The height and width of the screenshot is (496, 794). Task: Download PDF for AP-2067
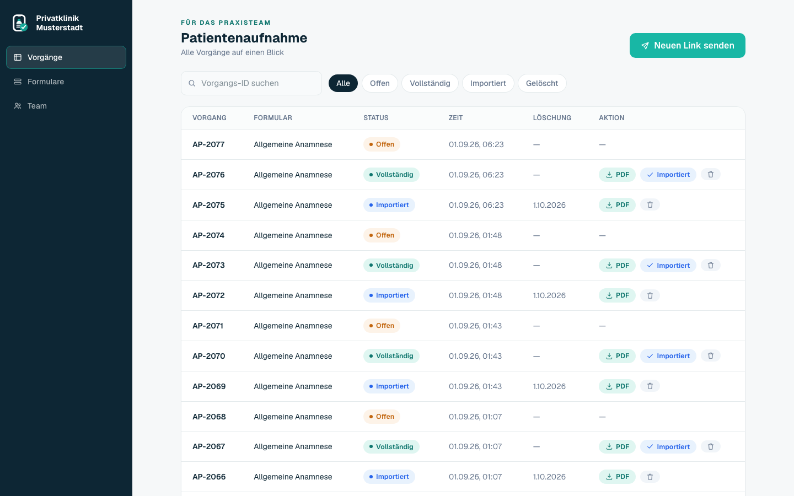618,447
